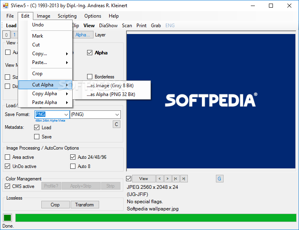The height and width of the screenshot is (230, 299).
Task: Switch language via ENG toolbar item
Action: click(x=170, y=26)
